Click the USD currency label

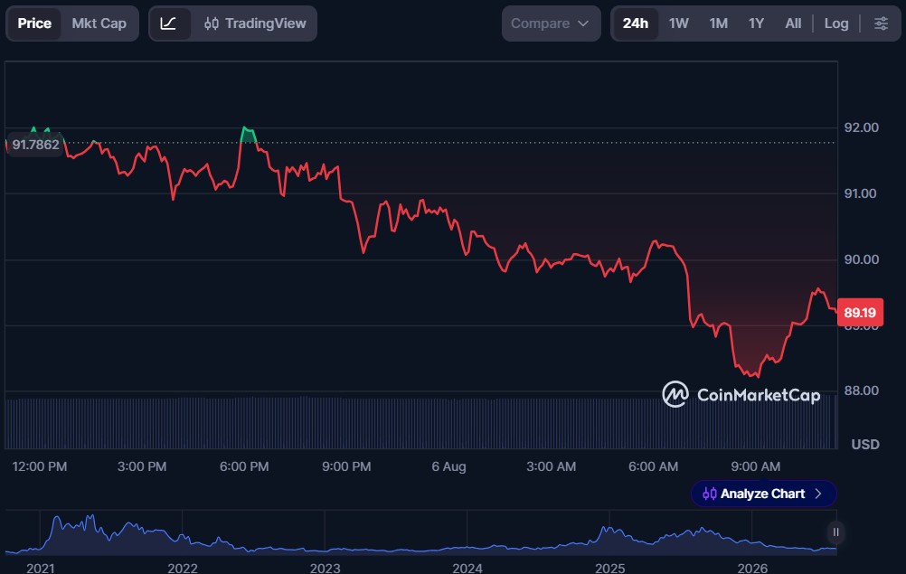coord(865,444)
